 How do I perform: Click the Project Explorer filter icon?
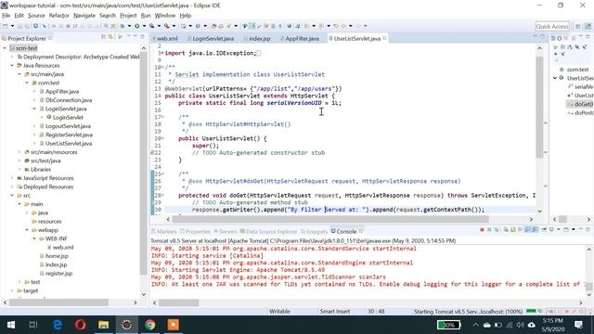[x=120, y=37]
